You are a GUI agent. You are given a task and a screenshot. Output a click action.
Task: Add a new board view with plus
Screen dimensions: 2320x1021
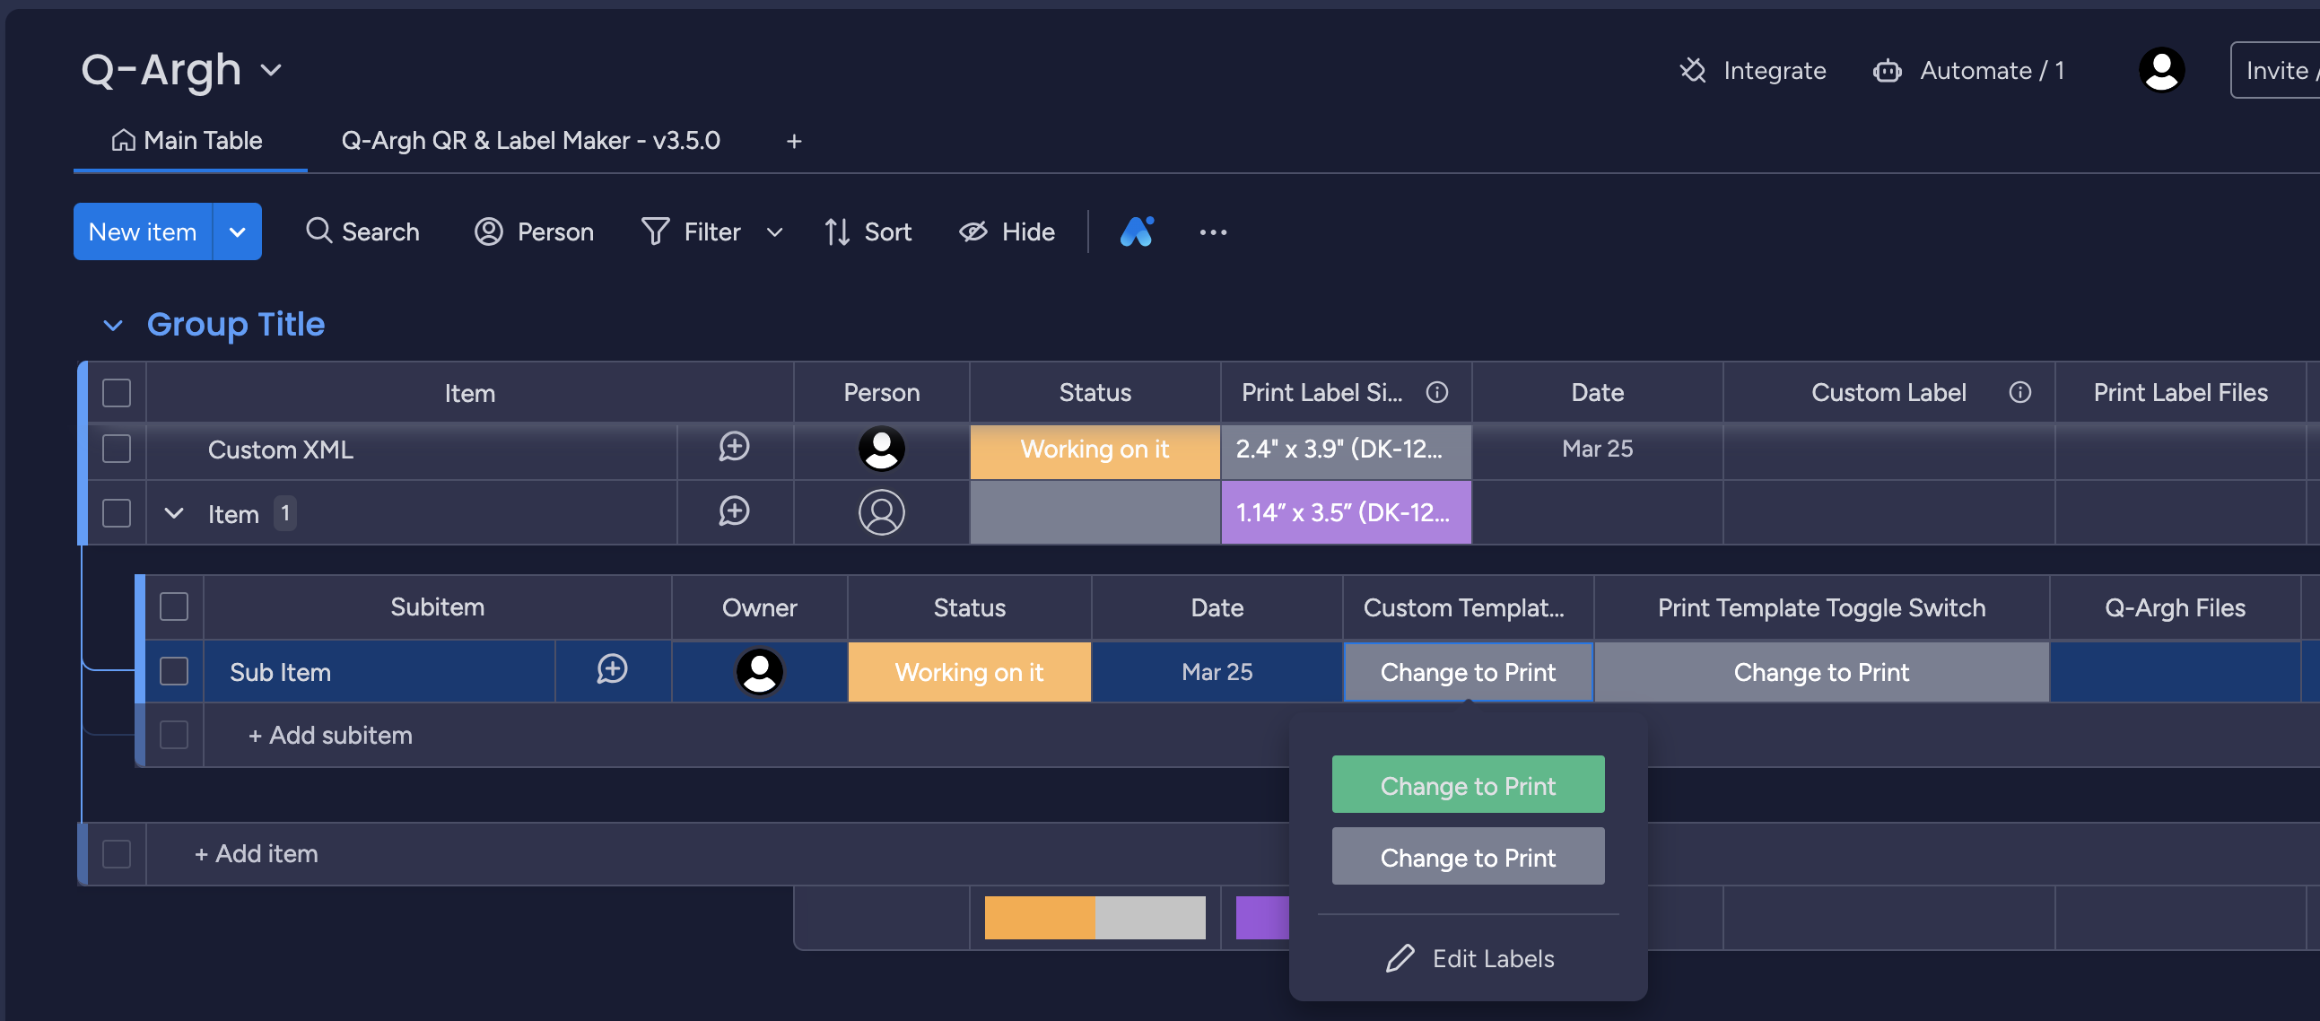(x=793, y=141)
